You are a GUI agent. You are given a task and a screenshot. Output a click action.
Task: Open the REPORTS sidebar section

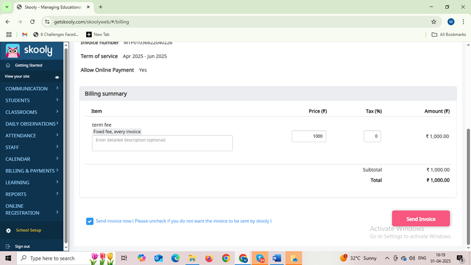pos(32,194)
